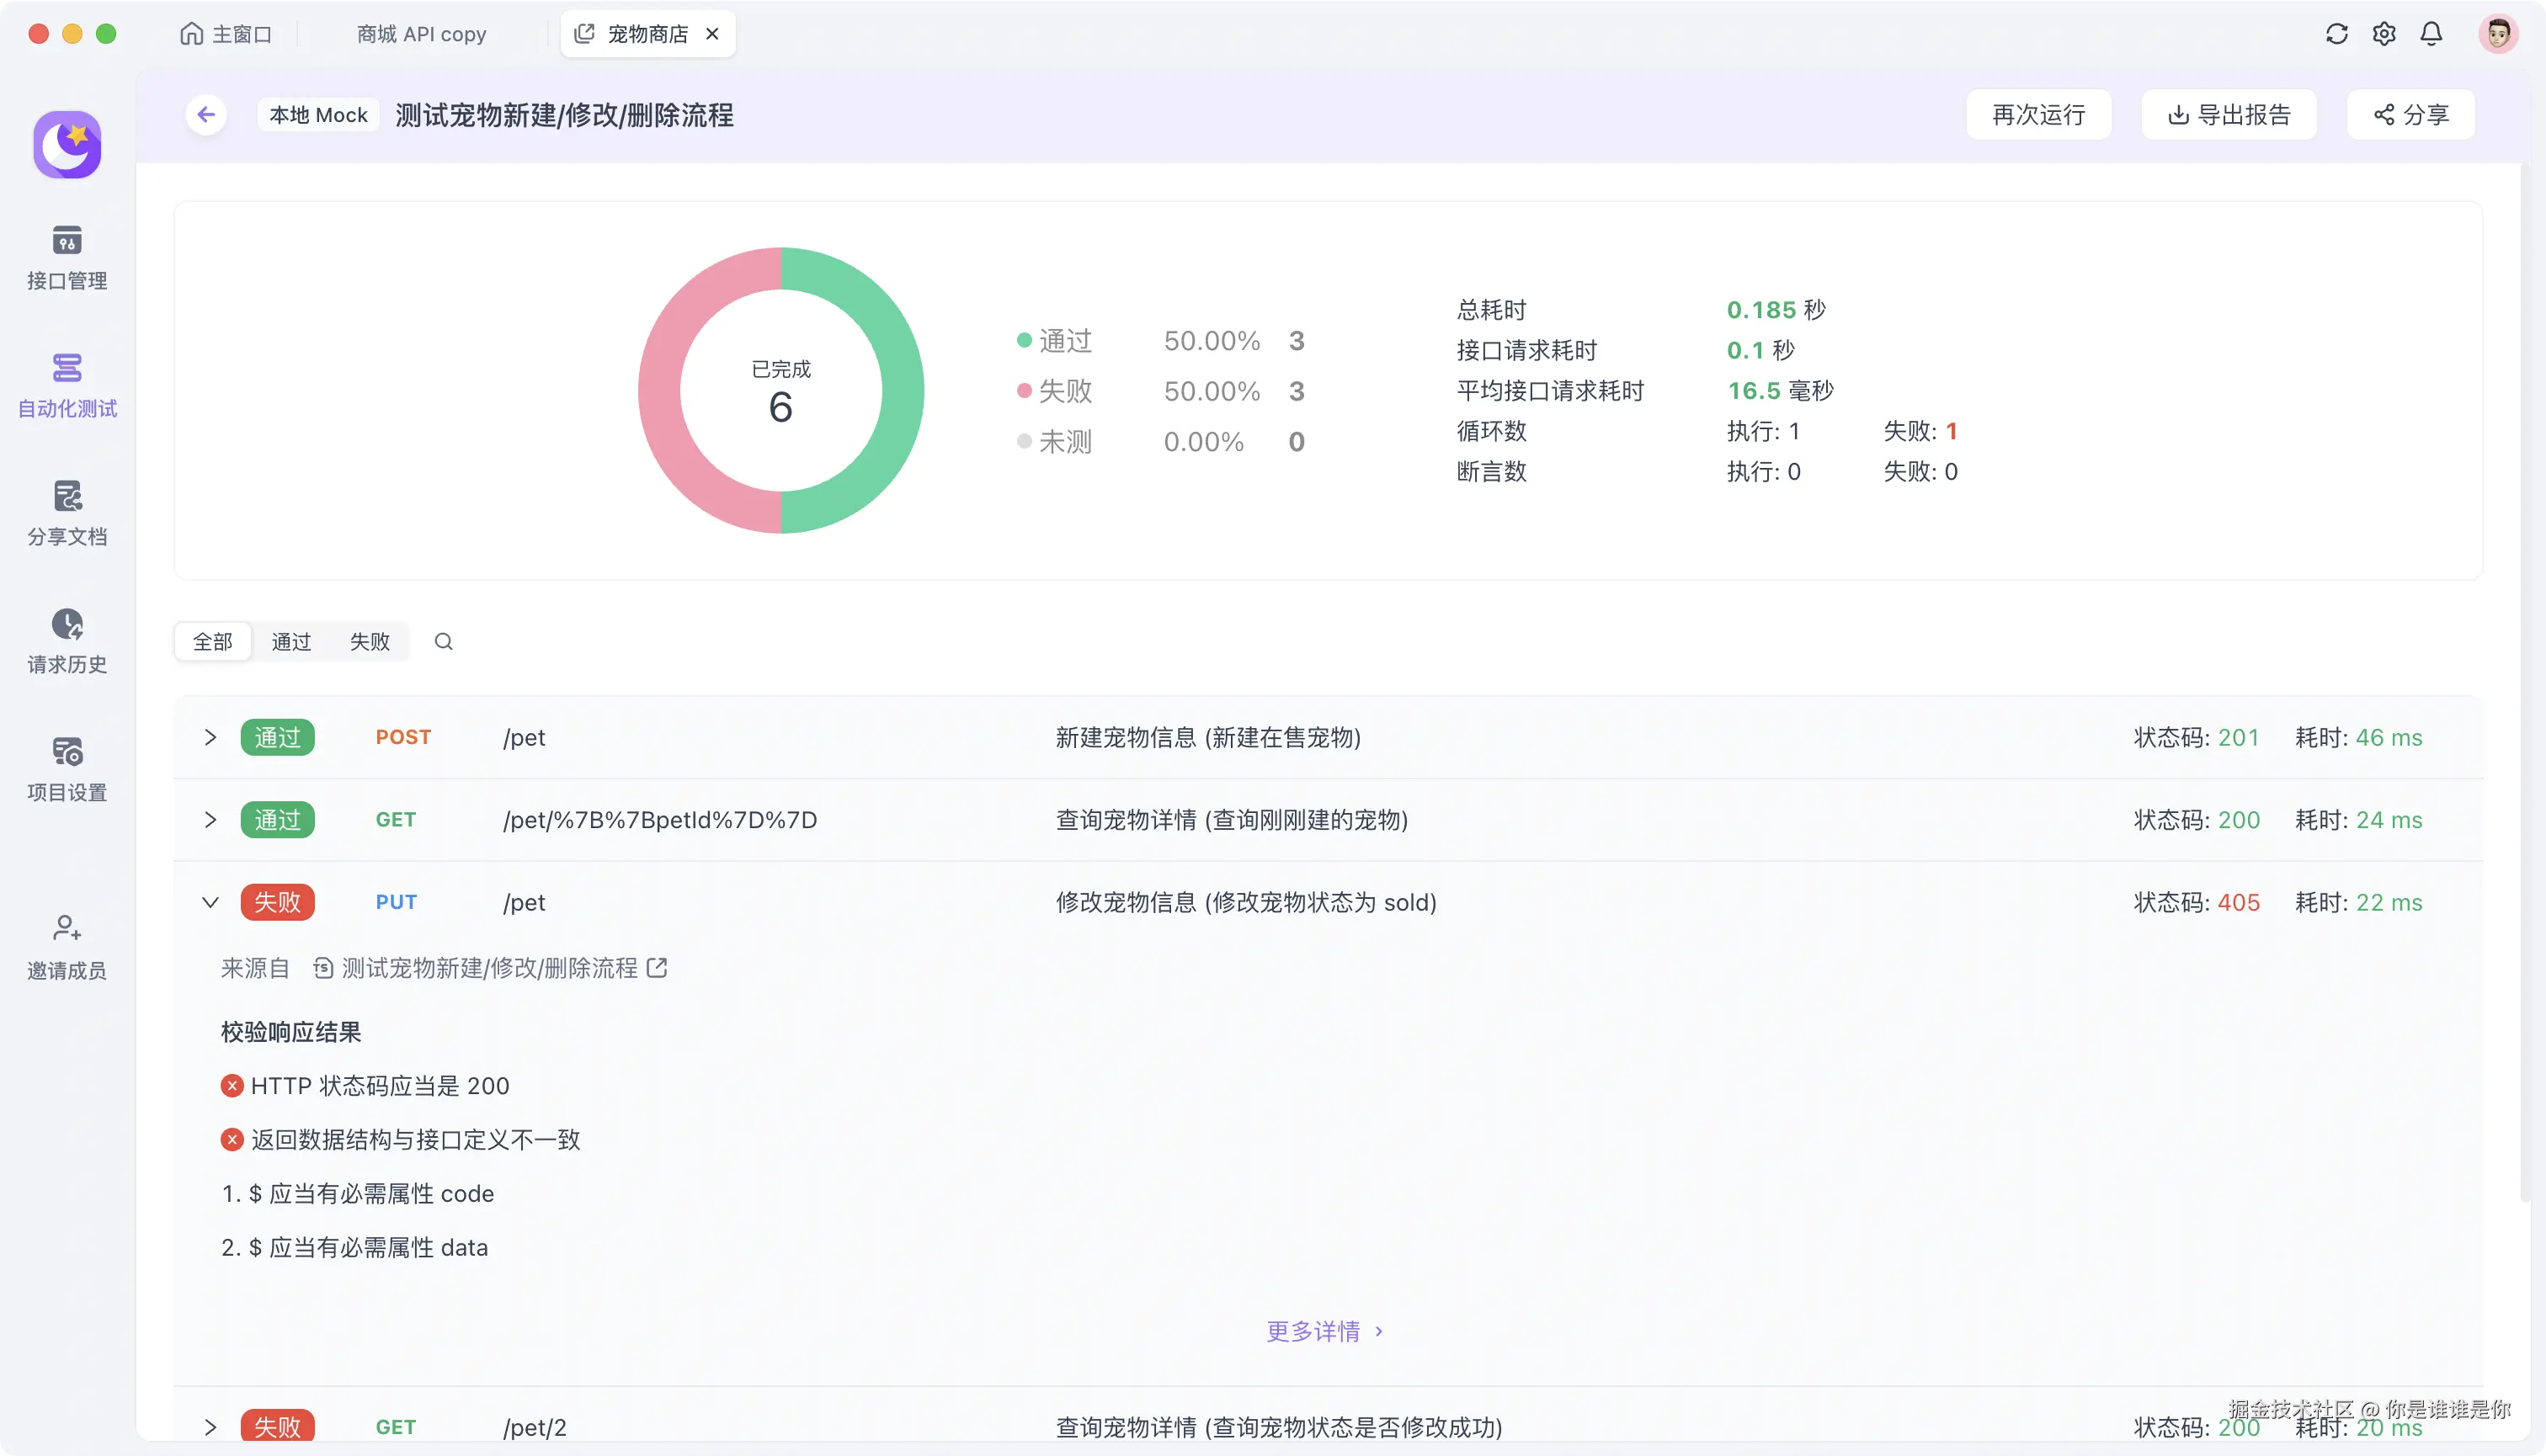
Task: Switch to the 商城 API copy window tab
Action: (x=421, y=34)
